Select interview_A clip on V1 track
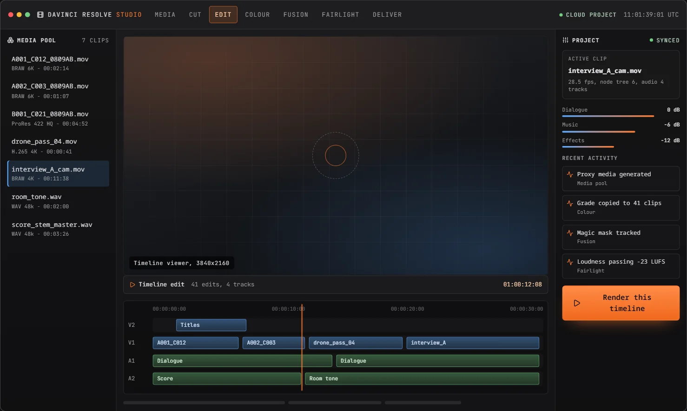687x411 pixels. 473,343
